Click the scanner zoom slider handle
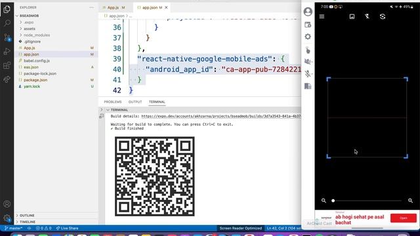This screenshot has height=236, width=420. [x=333, y=201]
